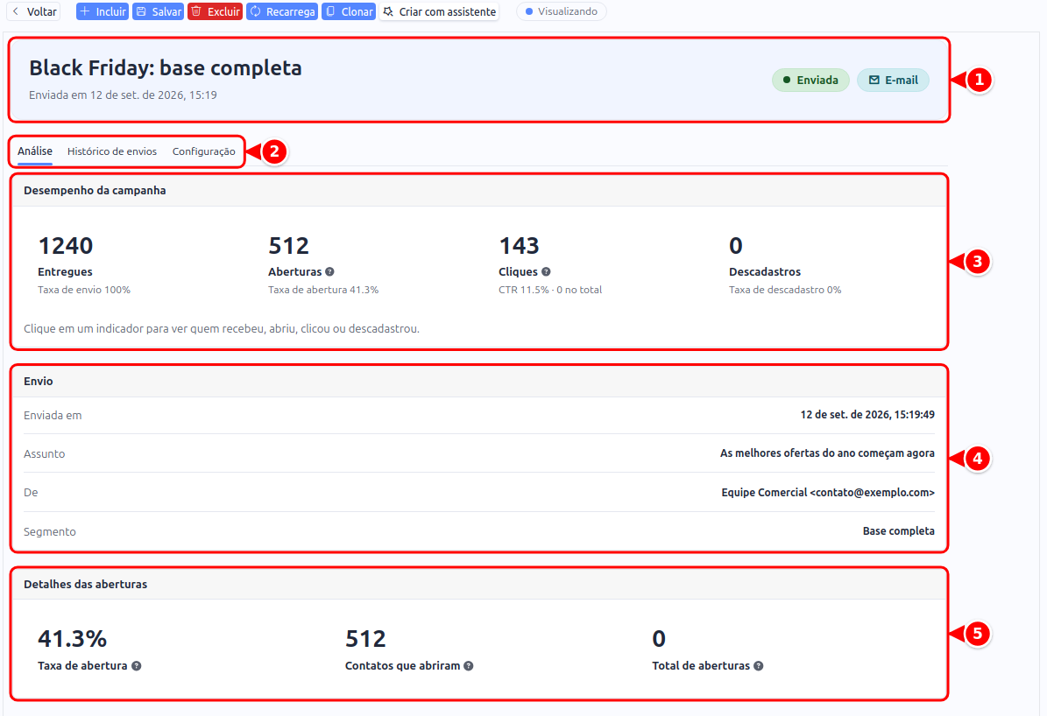The width and height of the screenshot is (1047, 716).
Task: Click the Voltar back button
Action: [34, 11]
